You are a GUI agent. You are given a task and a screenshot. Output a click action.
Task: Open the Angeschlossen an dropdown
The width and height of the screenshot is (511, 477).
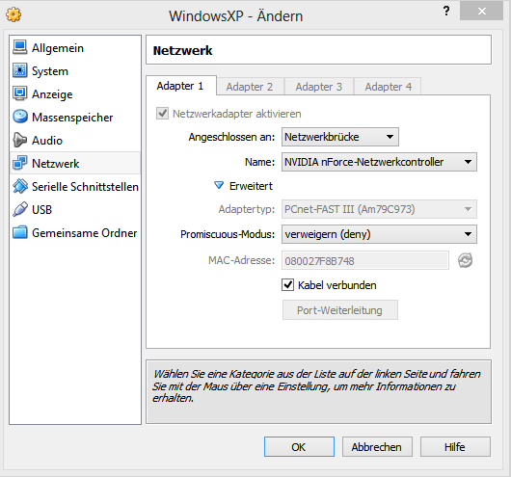[340, 137]
